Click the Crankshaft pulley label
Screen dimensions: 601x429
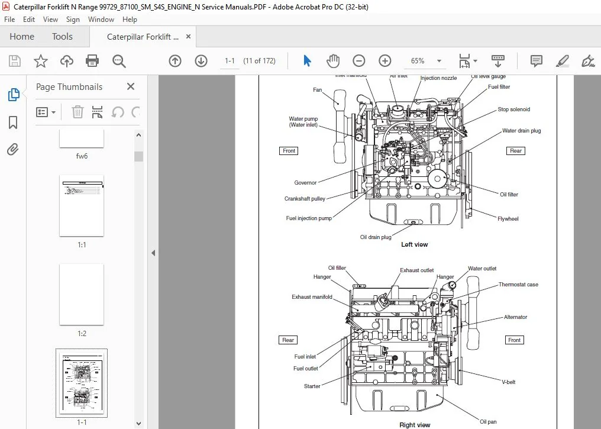(305, 199)
